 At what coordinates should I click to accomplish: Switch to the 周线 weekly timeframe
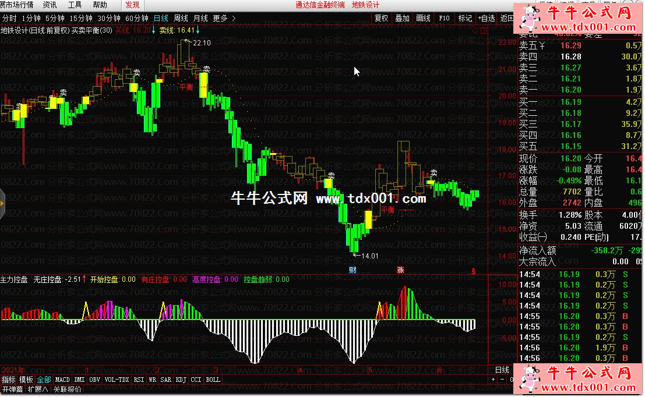click(x=181, y=18)
